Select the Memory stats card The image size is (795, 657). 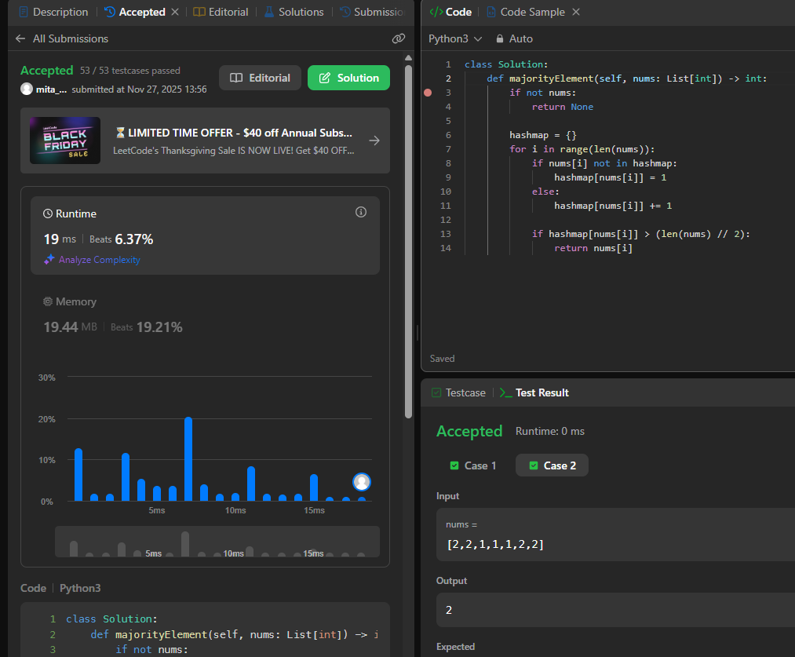(x=205, y=315)
